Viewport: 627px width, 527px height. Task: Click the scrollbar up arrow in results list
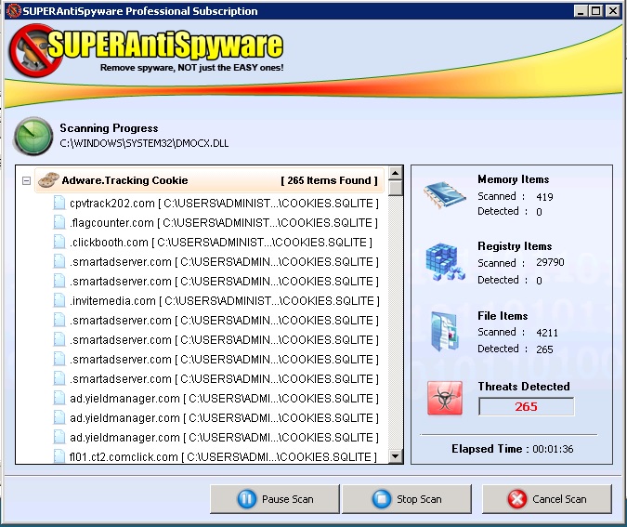396,174
